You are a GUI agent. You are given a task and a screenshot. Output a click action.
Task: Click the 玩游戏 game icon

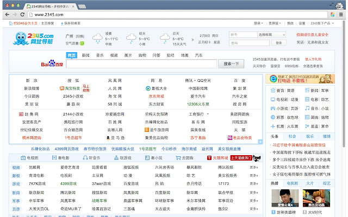coord(116,158)
